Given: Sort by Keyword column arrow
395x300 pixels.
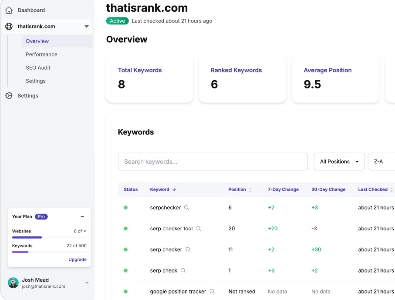Looking at the screenshot, I should (x=174, y=189).
